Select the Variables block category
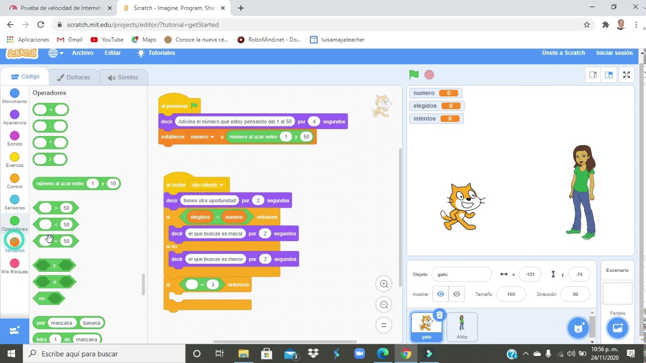 [15, 245]
